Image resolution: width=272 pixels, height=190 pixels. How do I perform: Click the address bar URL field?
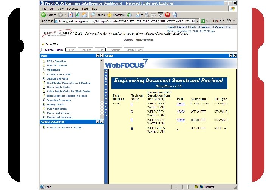click(127, 21)
